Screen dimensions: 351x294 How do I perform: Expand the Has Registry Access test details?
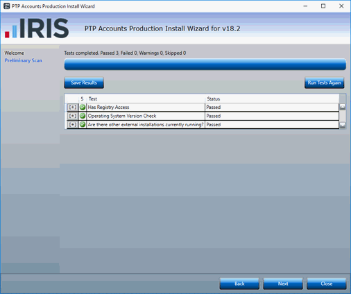[x=72, y=107]
